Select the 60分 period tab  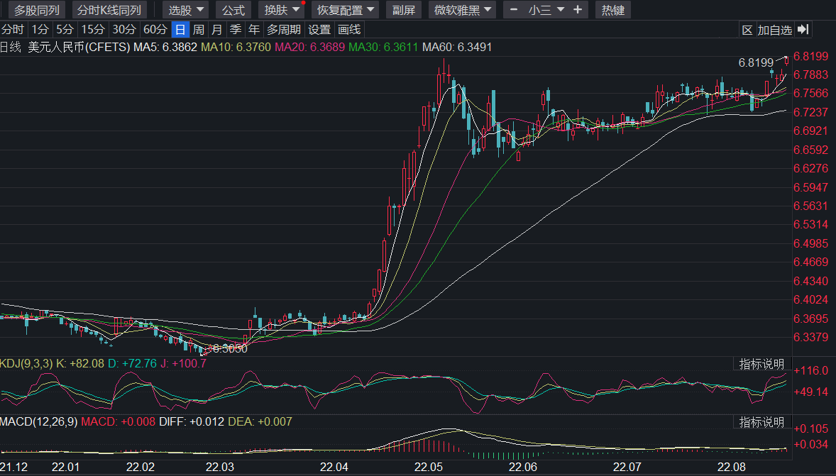pyautogui.click(x=155, y=30)
